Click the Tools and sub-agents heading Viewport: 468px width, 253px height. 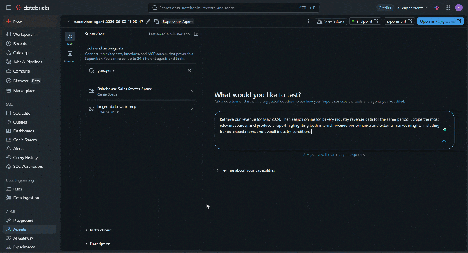coord(104,48)
